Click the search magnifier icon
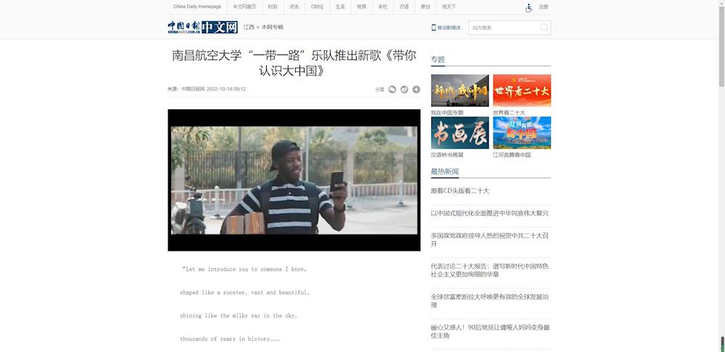This screenshot has width=725, height=352. point(544,28)
